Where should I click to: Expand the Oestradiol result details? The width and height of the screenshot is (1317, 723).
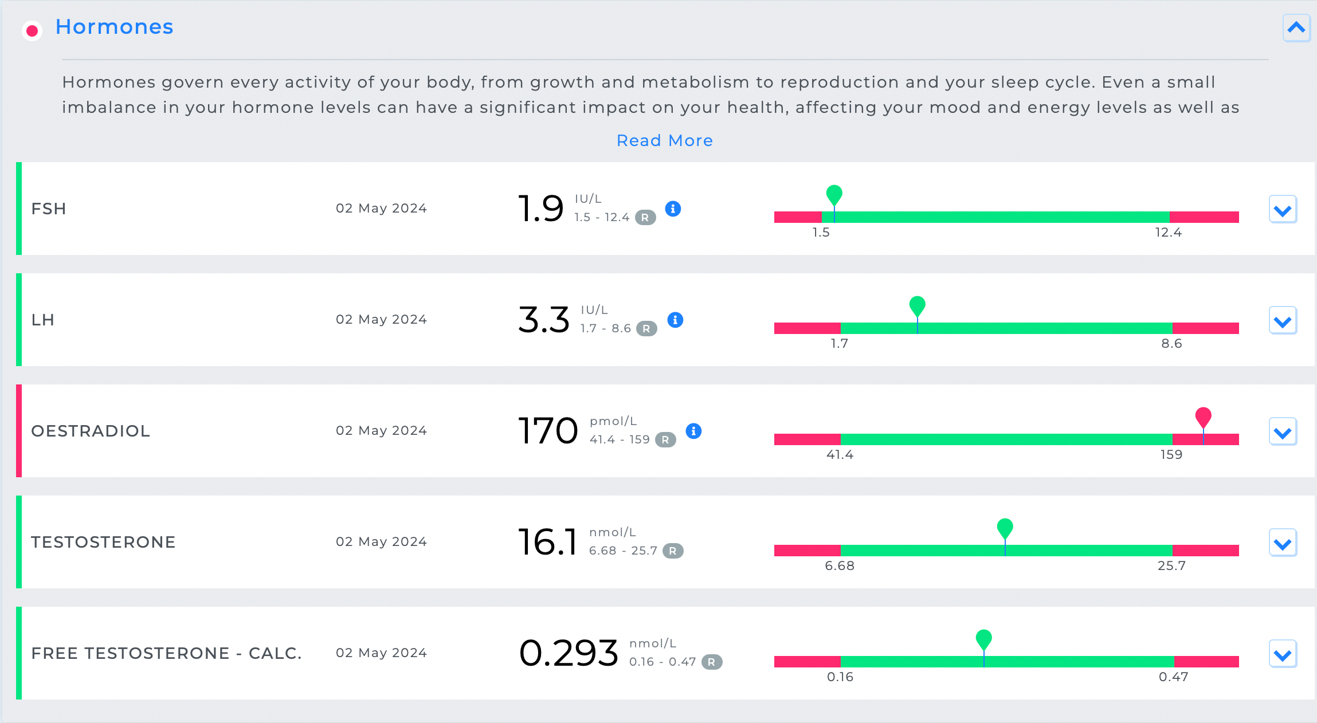(x=1283, y=432)
